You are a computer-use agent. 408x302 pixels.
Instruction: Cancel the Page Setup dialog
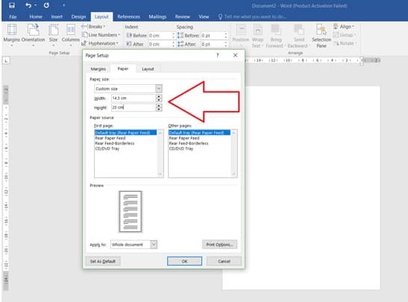224,261
